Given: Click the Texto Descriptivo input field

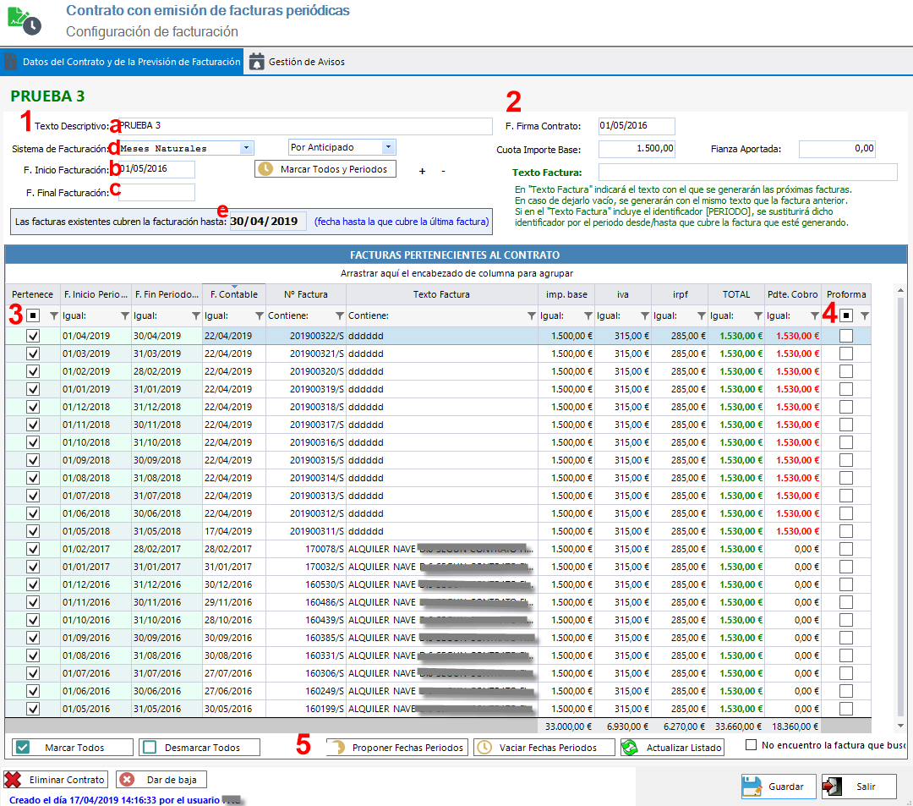Looking at the screenshot, I should tap(306, 126).
